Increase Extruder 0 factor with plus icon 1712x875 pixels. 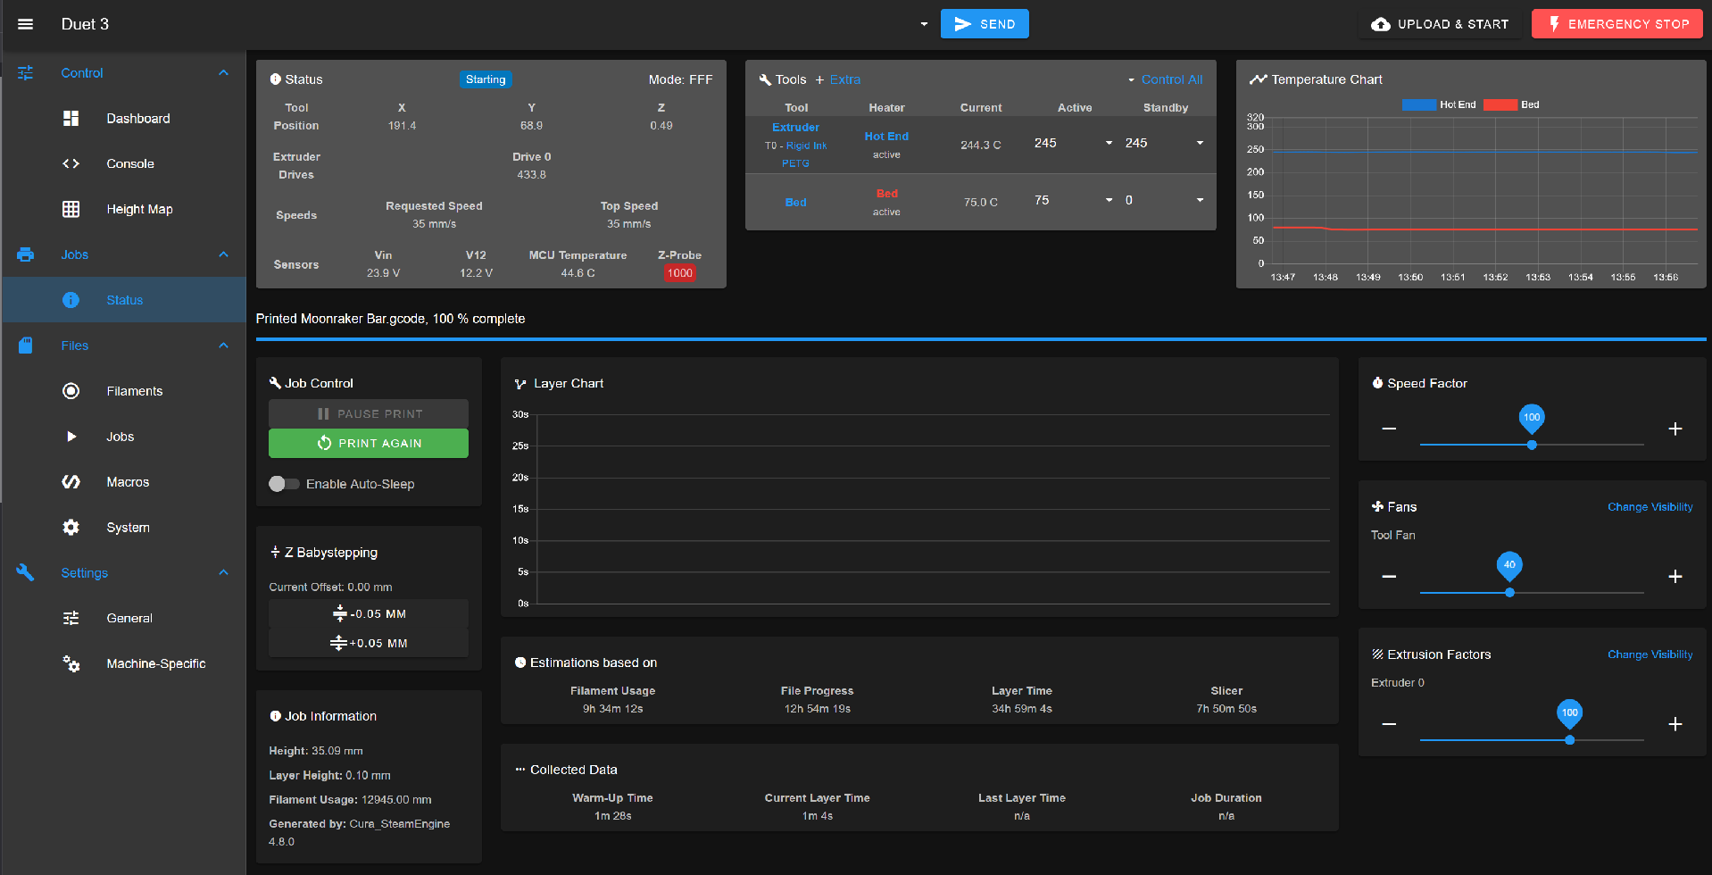click(1675, 724)
